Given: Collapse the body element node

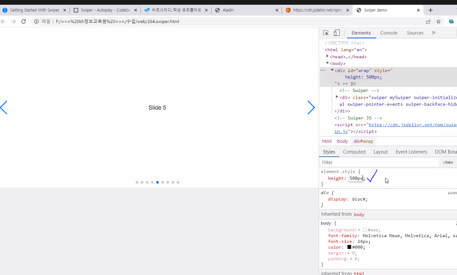Looking at the screenshot, I should coord(327,63).
